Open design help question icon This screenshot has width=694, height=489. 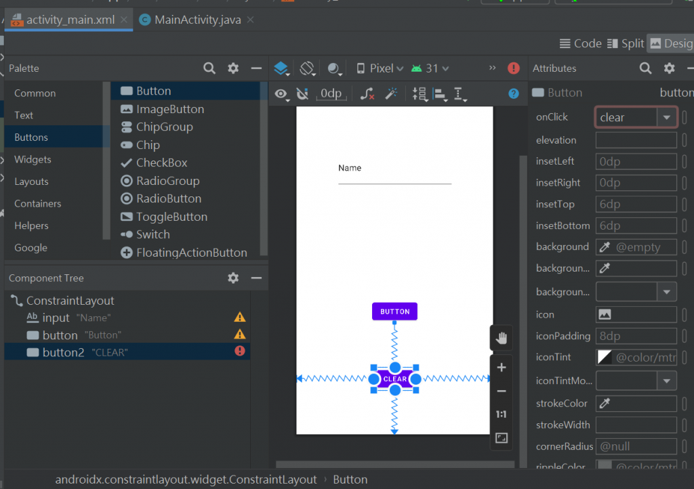click(x=514, y=93)
